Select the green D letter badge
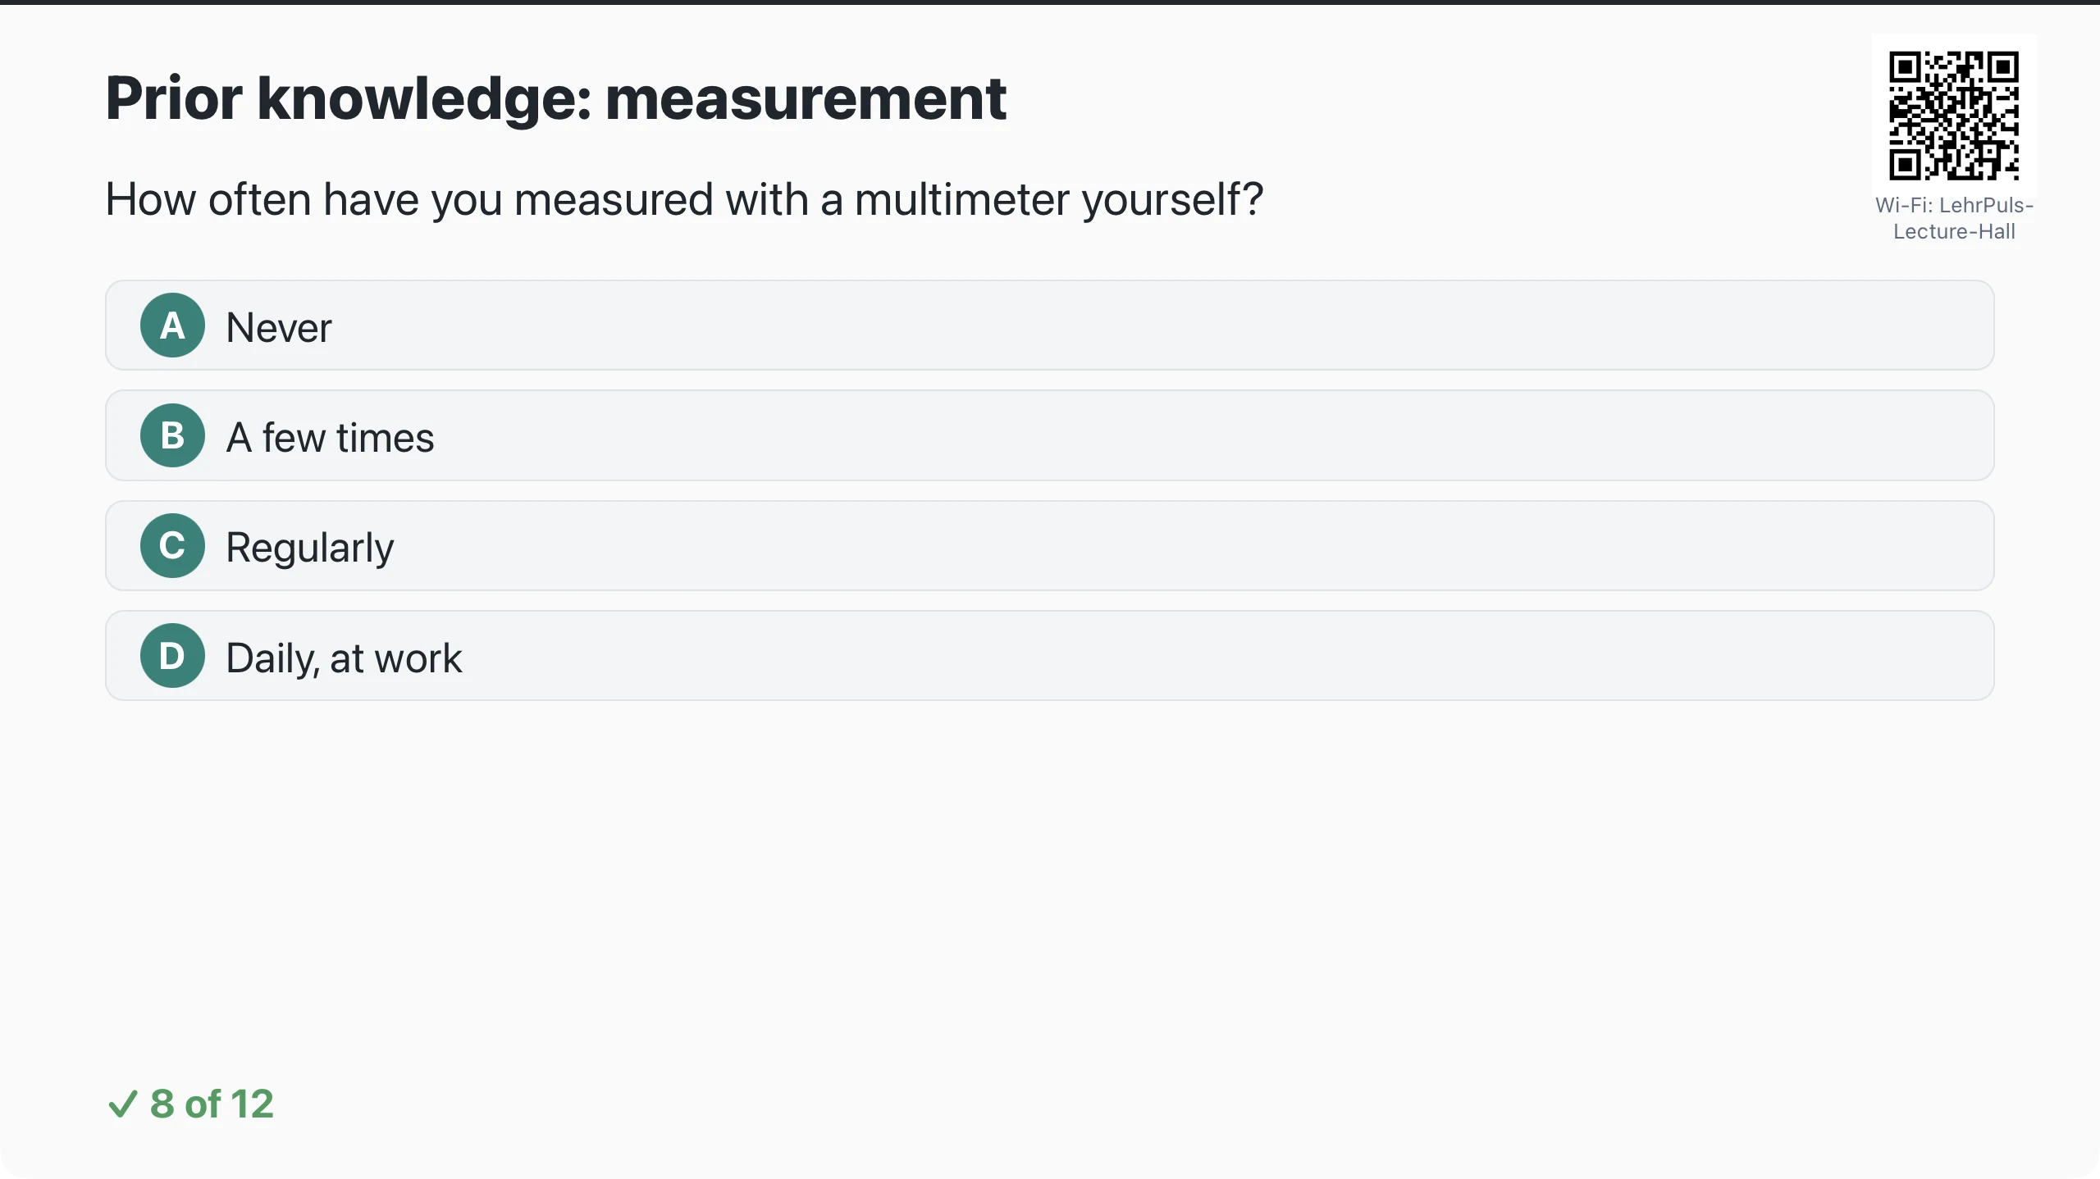The width and height of the screenshot is (2100, 1179). pyautogui.click(x=172, y=656)
